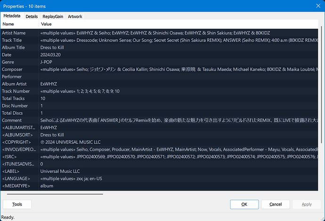
Task: Click the 2024 UNIVERSAL MUSIC LLC copyright value
Action: [x=70, y=142]
